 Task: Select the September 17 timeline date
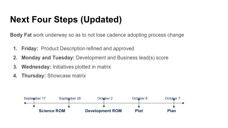pos(35,98)
